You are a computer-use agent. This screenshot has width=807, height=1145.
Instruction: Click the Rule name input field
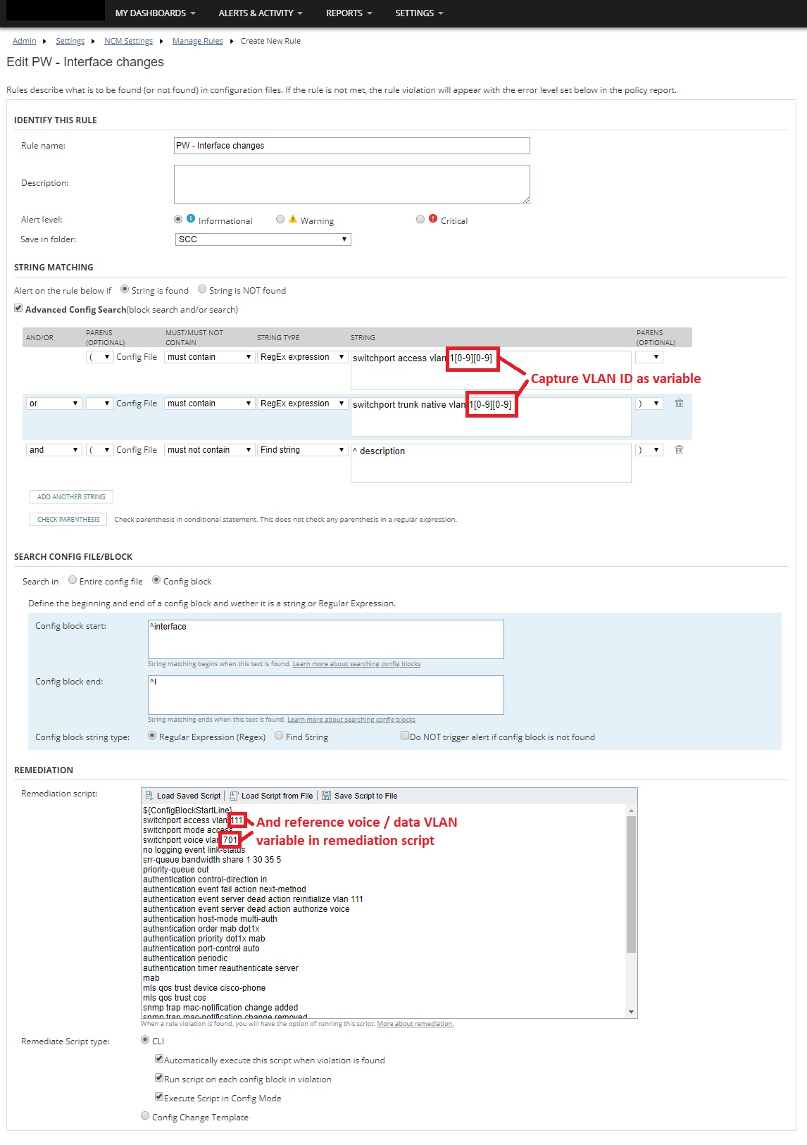click(x=352, y=146)
